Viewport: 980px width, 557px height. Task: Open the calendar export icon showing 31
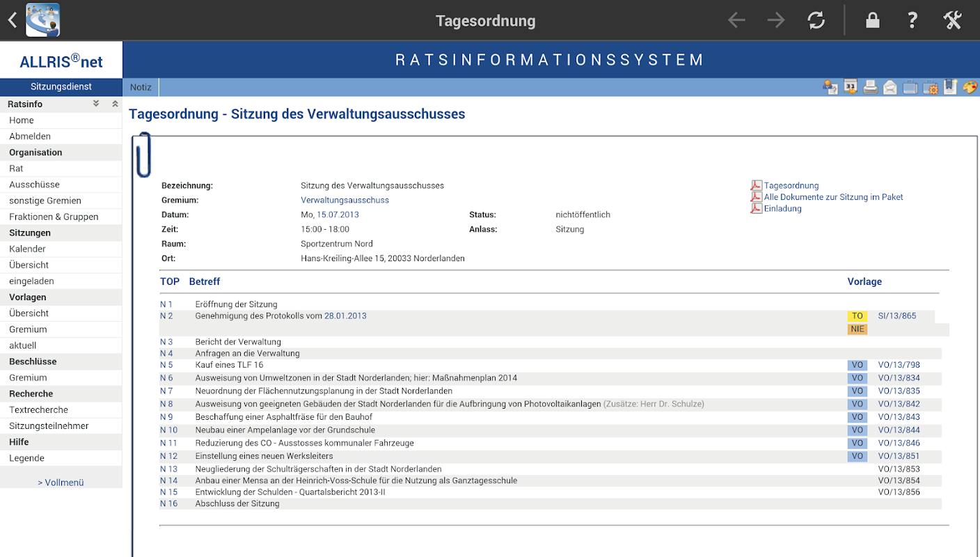point(850,87)
